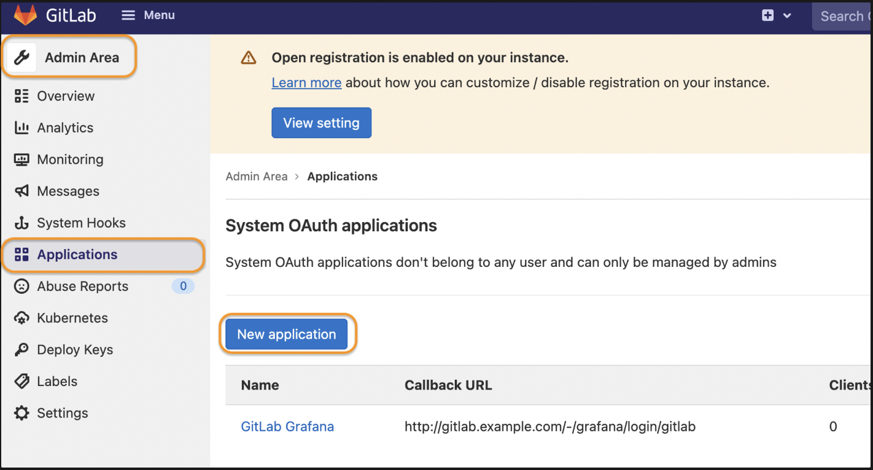Click the GitLab fox logo
The height and width of the screenshot is (470, 873).
[x=25, y=15]
